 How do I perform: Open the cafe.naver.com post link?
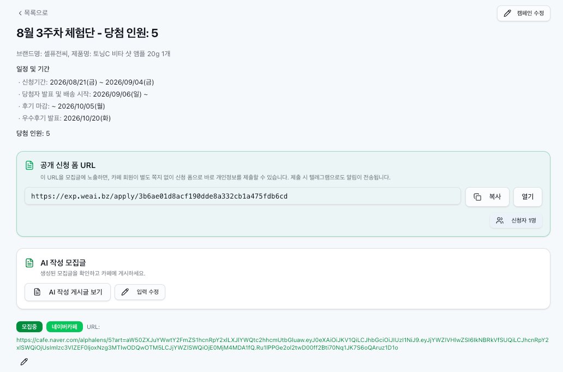click(x=283, y=344)
